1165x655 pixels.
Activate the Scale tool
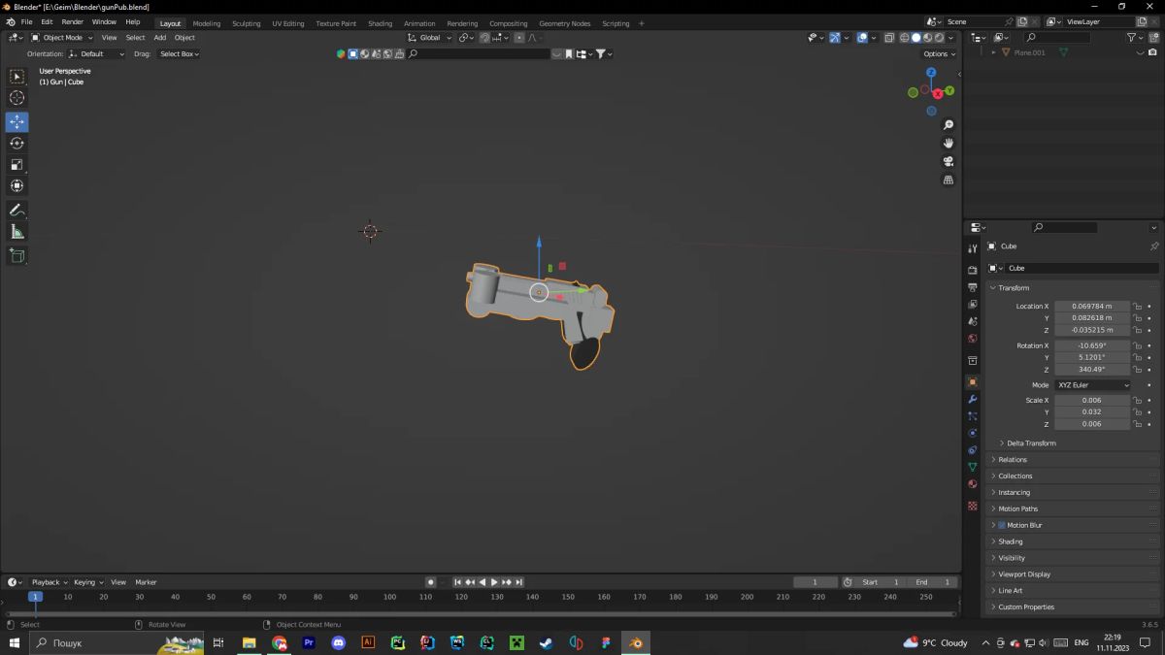tap(17, 164)
